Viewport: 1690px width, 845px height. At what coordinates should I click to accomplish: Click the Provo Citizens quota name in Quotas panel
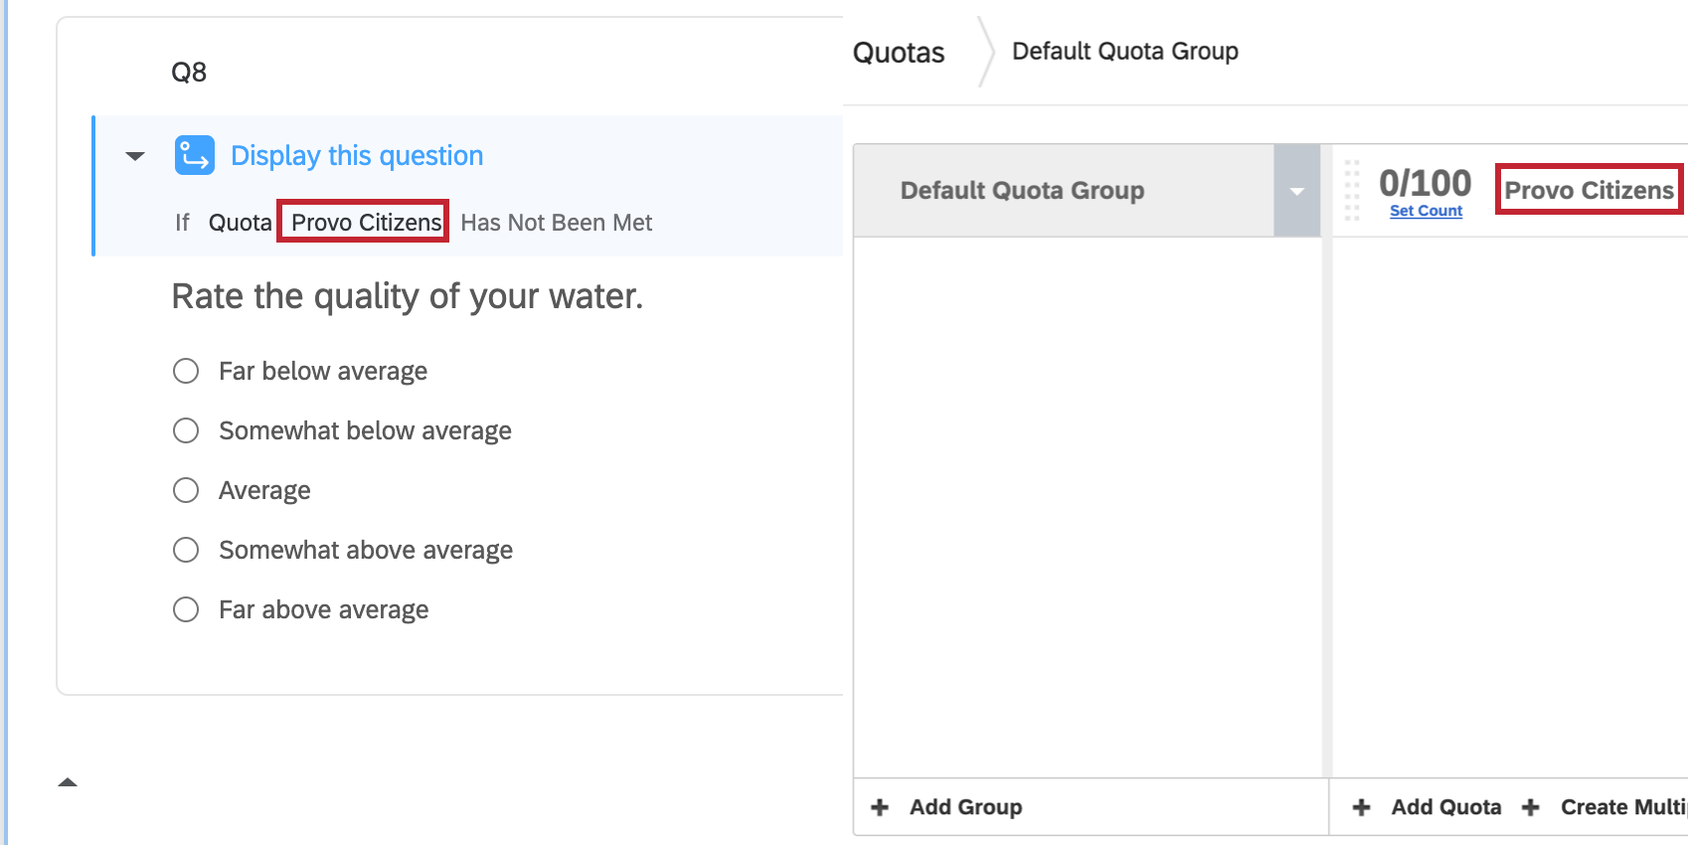click(x=1589, y=190)
